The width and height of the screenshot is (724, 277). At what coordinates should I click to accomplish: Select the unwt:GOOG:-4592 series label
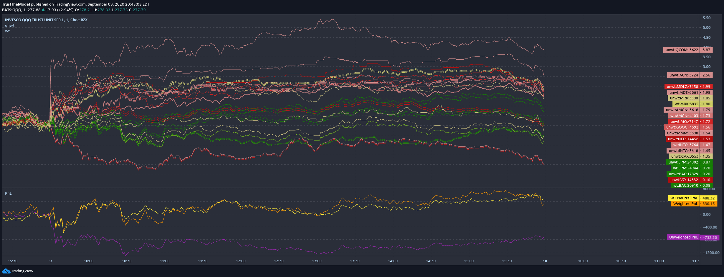point(682,127)
